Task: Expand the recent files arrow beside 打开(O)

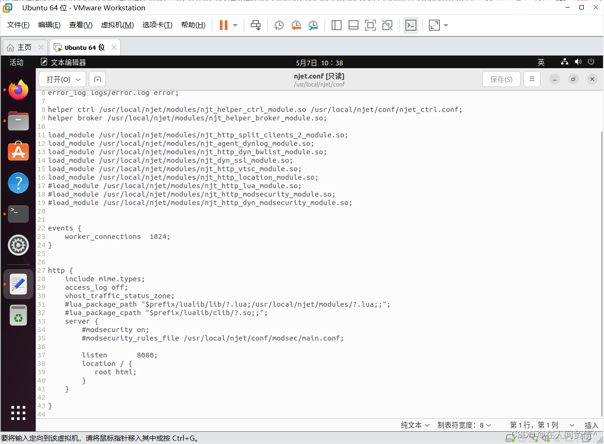Action: [79, 79]
